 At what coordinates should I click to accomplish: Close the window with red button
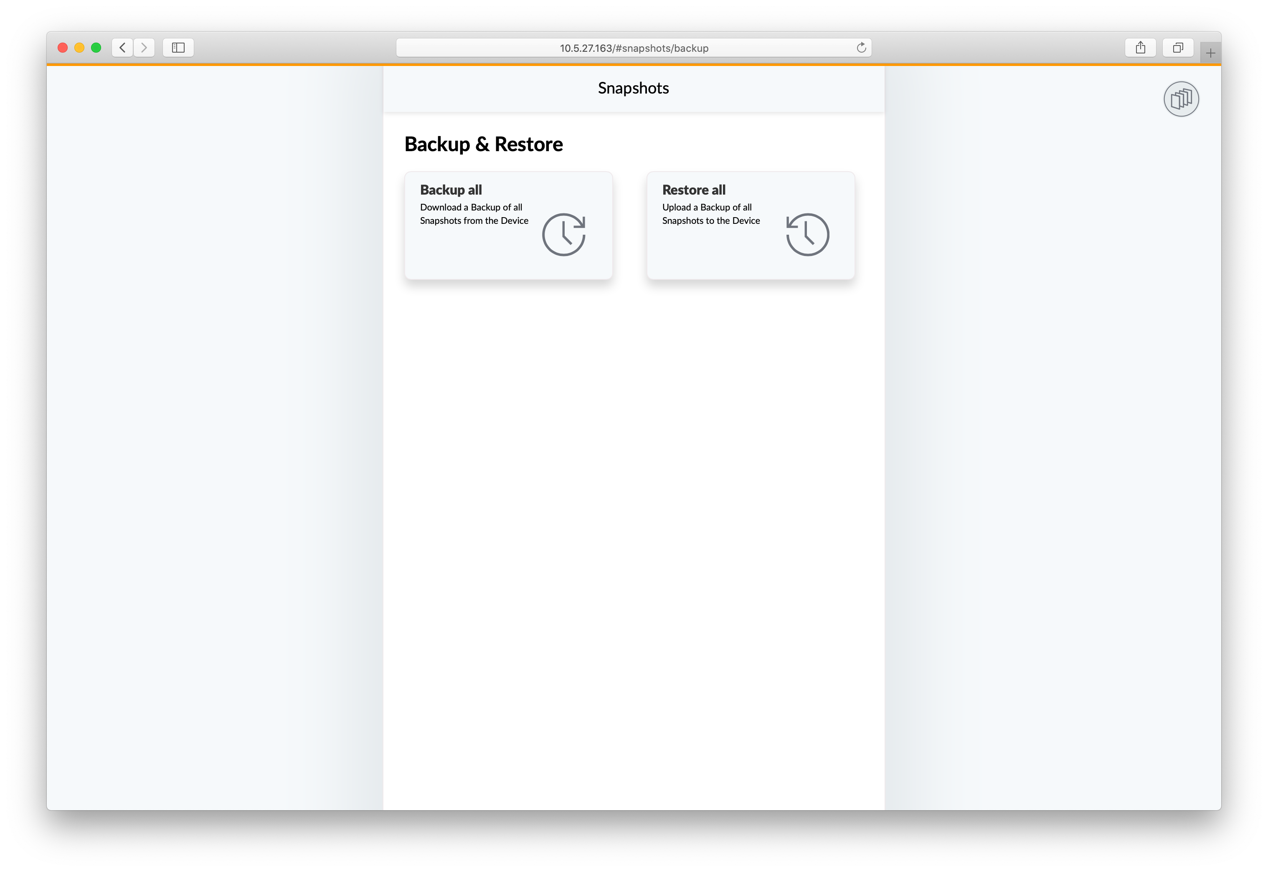62,48
